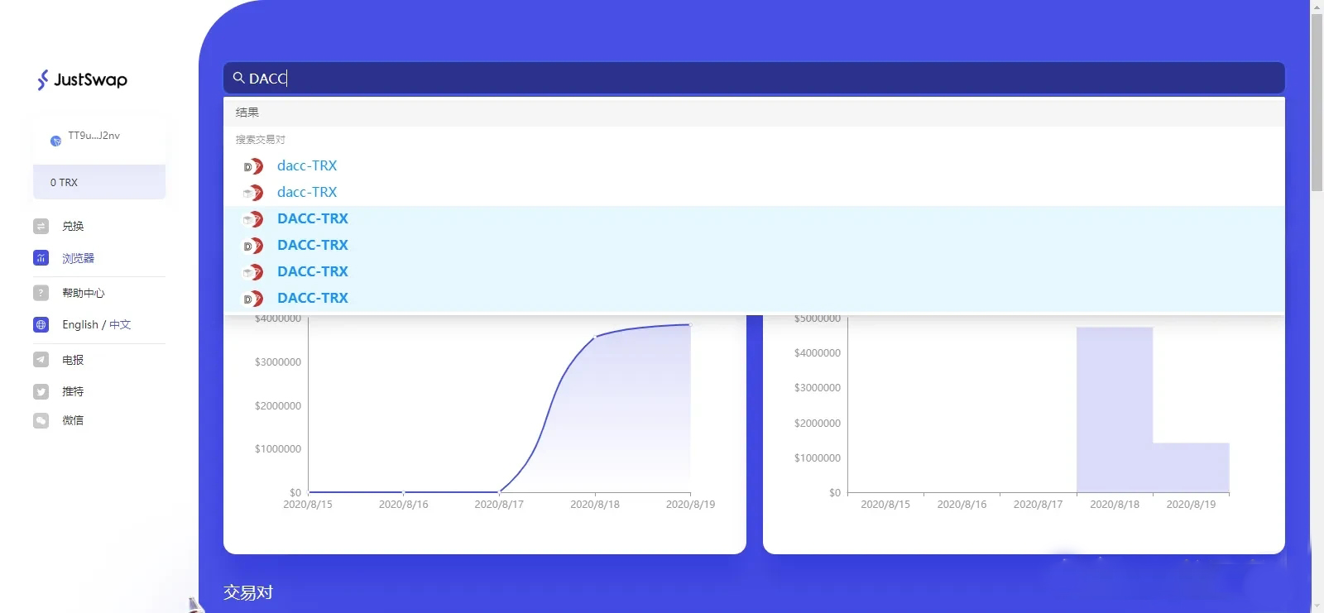Open the 电报 Telegram link
This screenshot has width=1324, height=613.
pyautogui.click(x=73, y=360)
